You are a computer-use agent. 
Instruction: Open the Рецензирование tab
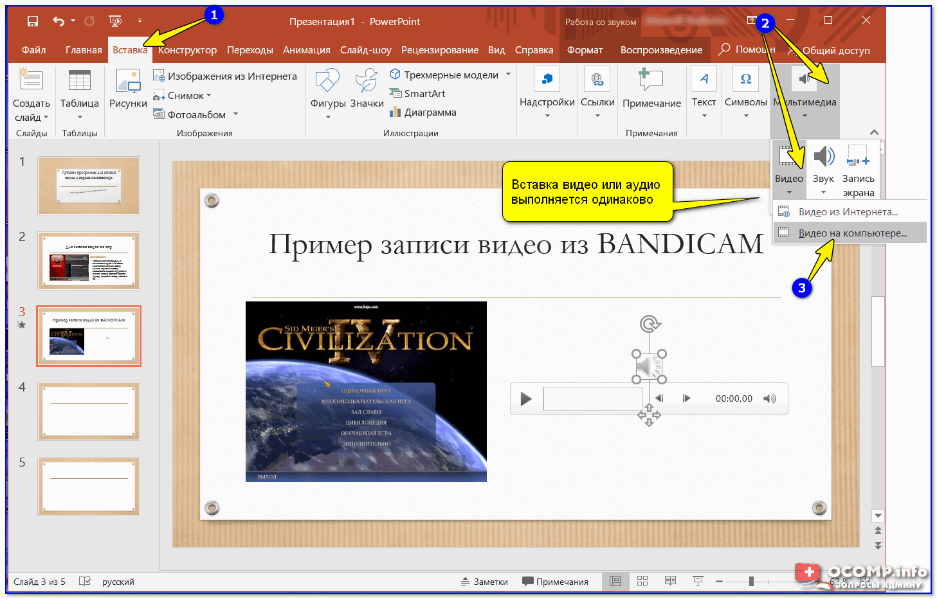click(x=440, y=49)
